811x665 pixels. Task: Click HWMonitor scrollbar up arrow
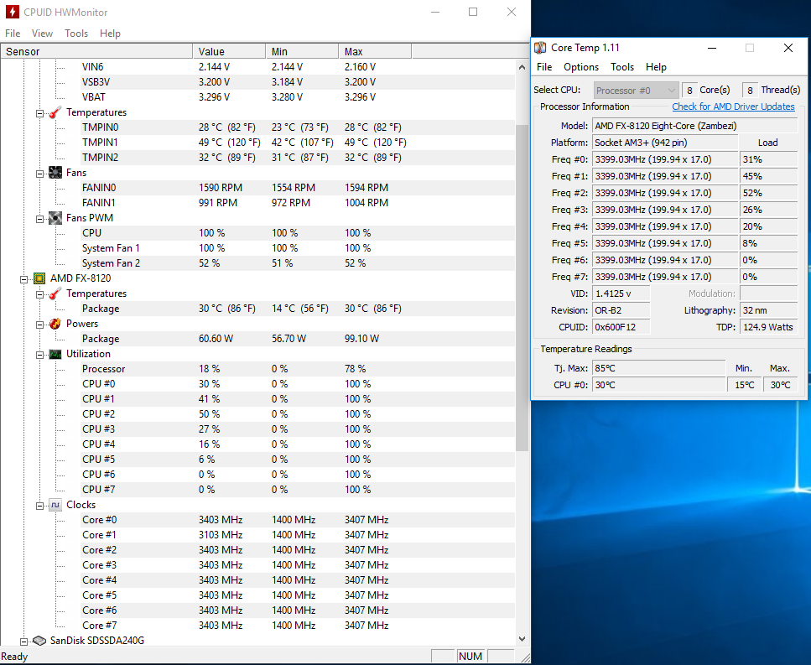pyautogui.click(x=522, y=67)
